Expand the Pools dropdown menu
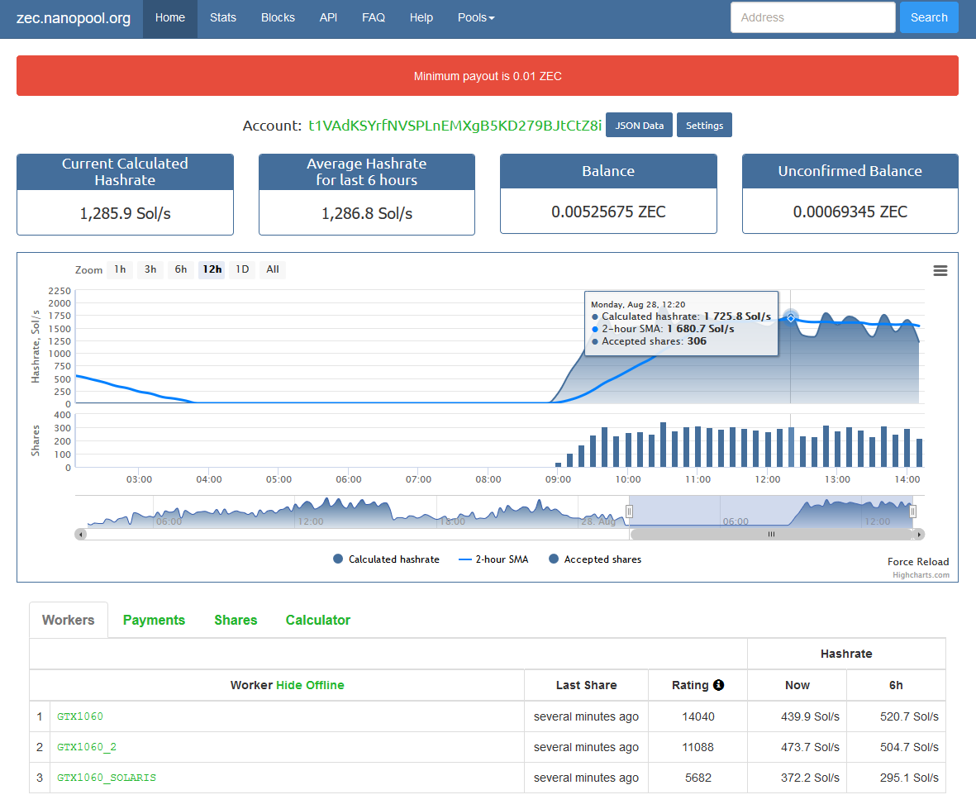976x809 pixels. 476,18
